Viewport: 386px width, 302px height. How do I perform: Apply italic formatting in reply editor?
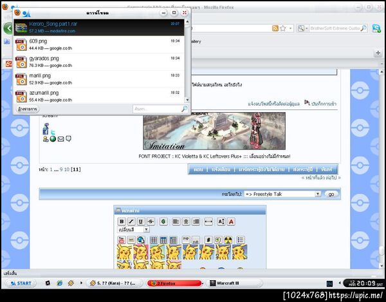[131, 222]
